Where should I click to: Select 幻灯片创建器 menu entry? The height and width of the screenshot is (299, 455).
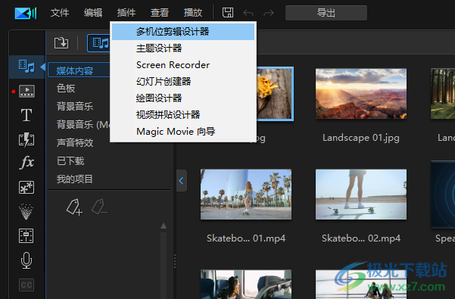coord(183,82)
